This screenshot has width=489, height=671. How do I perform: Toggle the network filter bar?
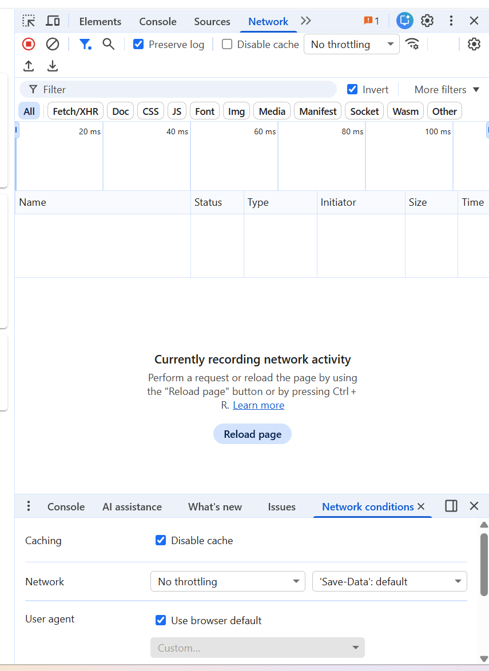point(86,44)
